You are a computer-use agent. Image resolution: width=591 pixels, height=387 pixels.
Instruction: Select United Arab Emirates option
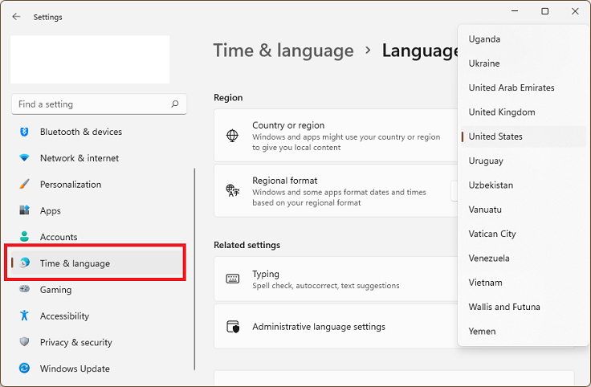524,88
